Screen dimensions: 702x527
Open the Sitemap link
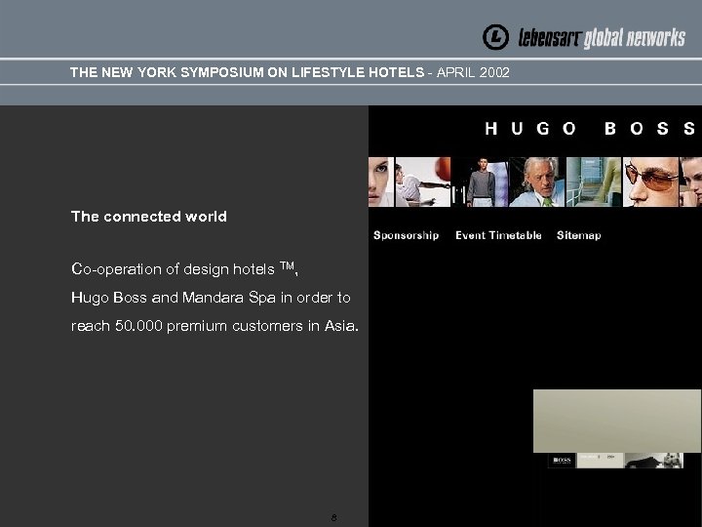[x=578, y=236]
